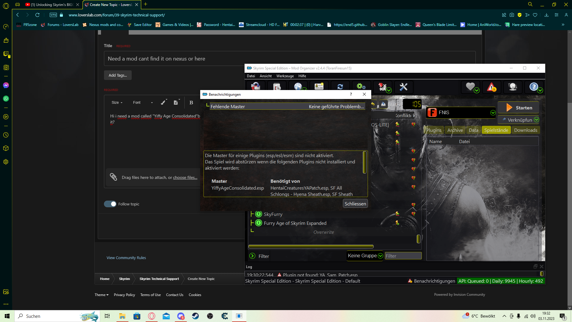This screenshot has height=322, width=572.
Task: Open the Theme dropdown in the forum footer
Action: (x=101, y=295)
